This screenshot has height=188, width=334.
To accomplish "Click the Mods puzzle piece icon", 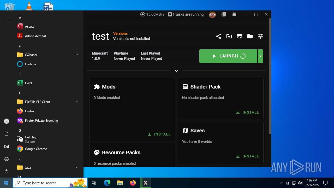I will click(x=97, y=87).
